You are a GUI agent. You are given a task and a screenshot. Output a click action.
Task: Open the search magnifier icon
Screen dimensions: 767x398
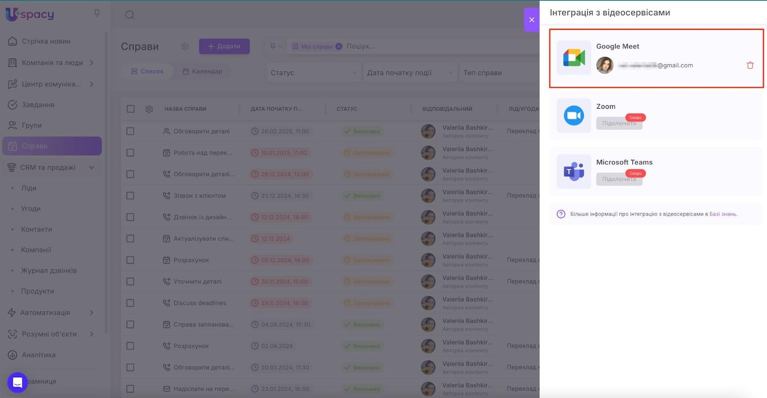129,15
